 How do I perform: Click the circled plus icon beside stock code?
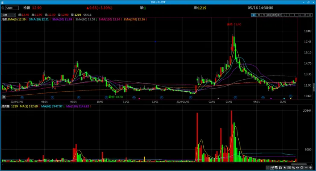coord(3,8)
